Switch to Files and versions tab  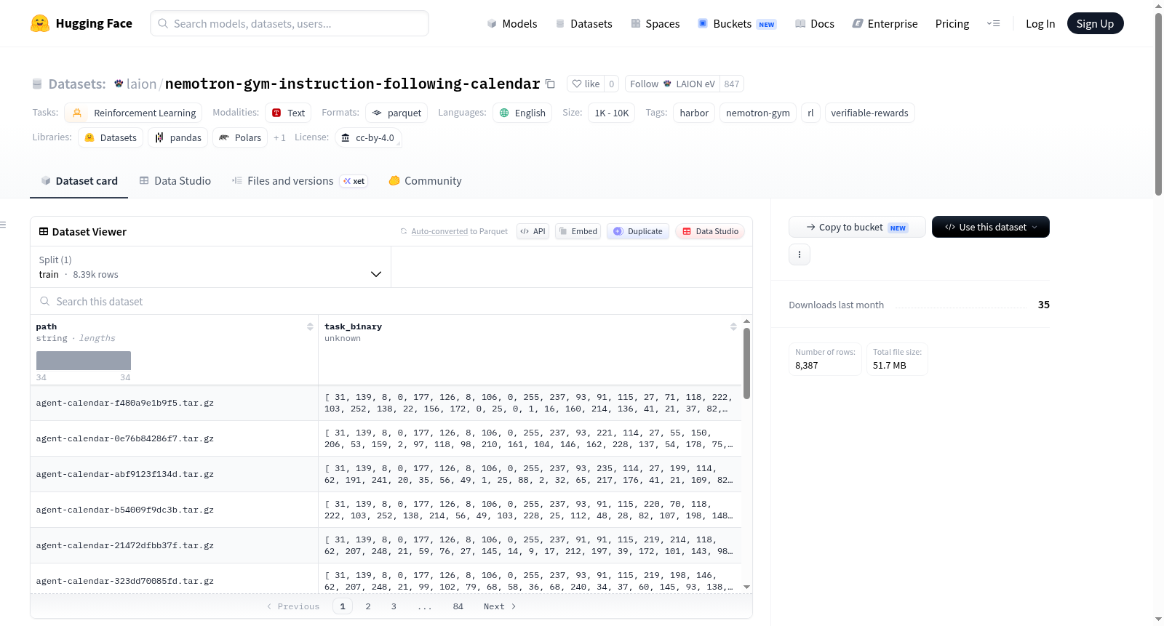[300, 181]
